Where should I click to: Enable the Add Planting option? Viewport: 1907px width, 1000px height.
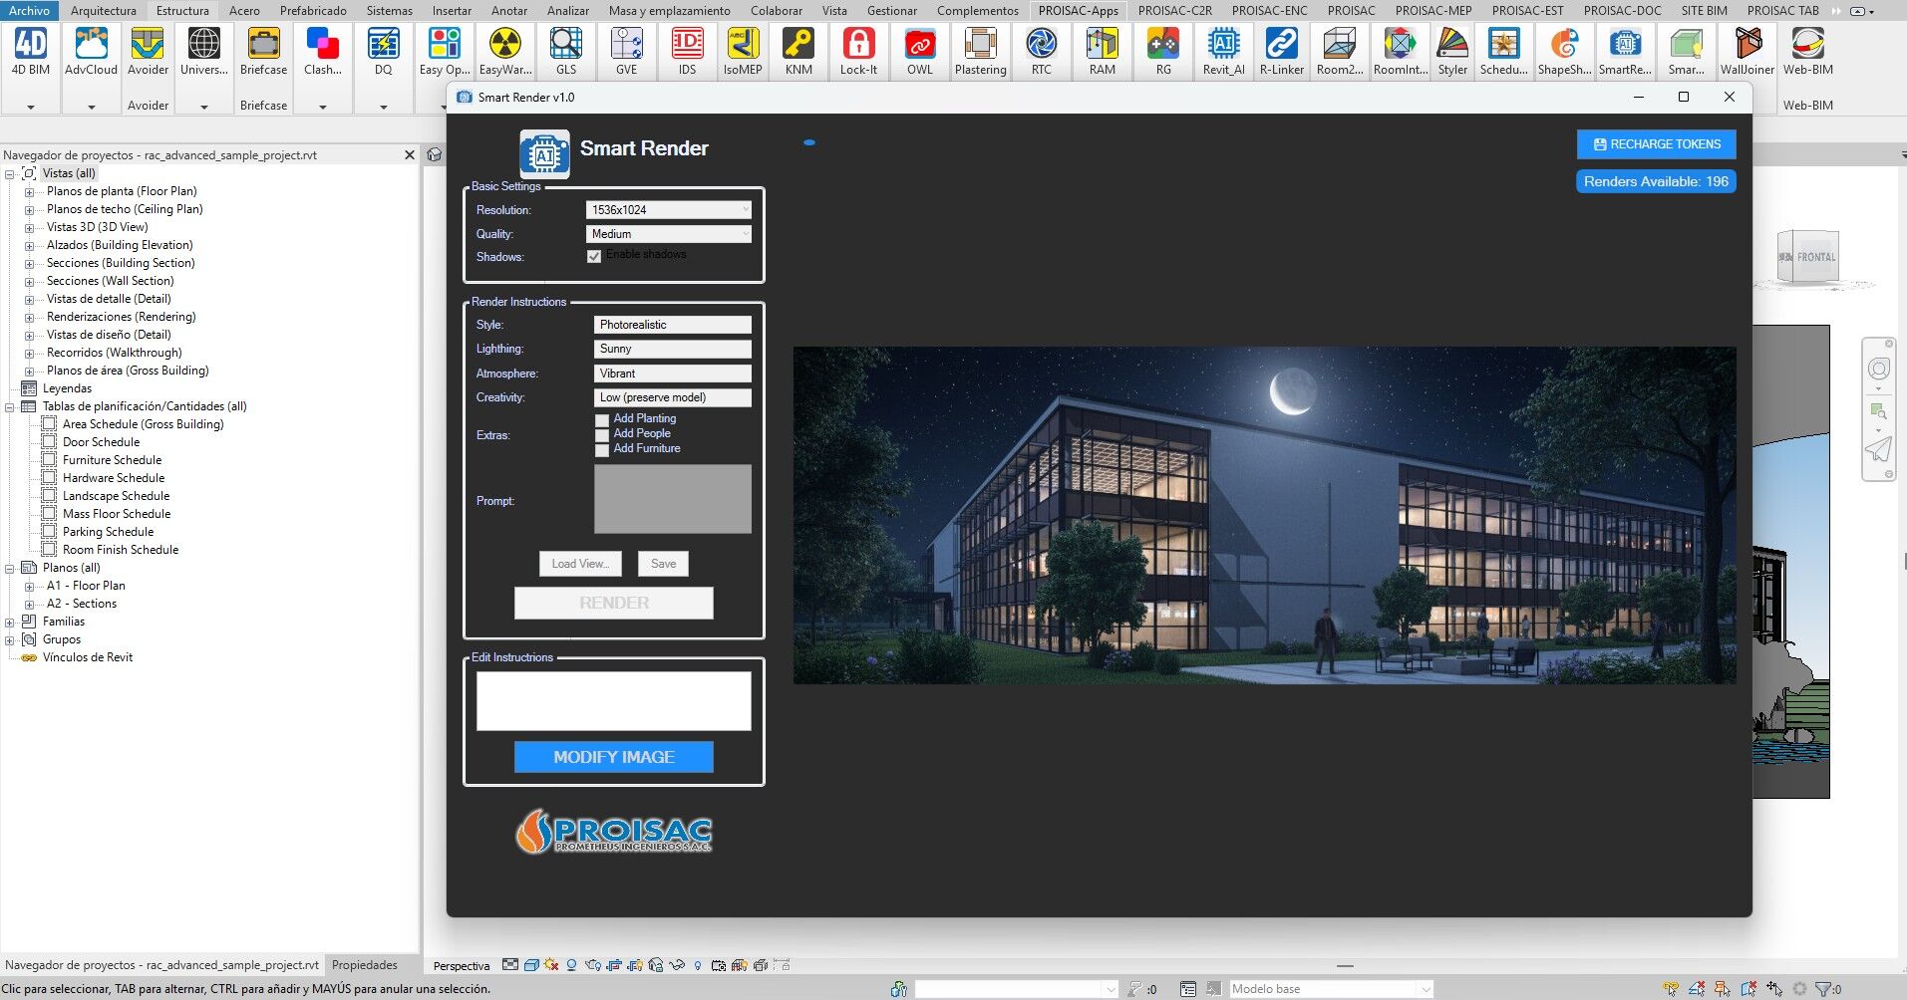tap(602, 420)
